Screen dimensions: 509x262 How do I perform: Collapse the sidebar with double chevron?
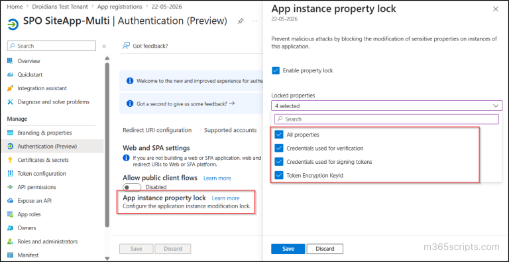click(104, 46)
